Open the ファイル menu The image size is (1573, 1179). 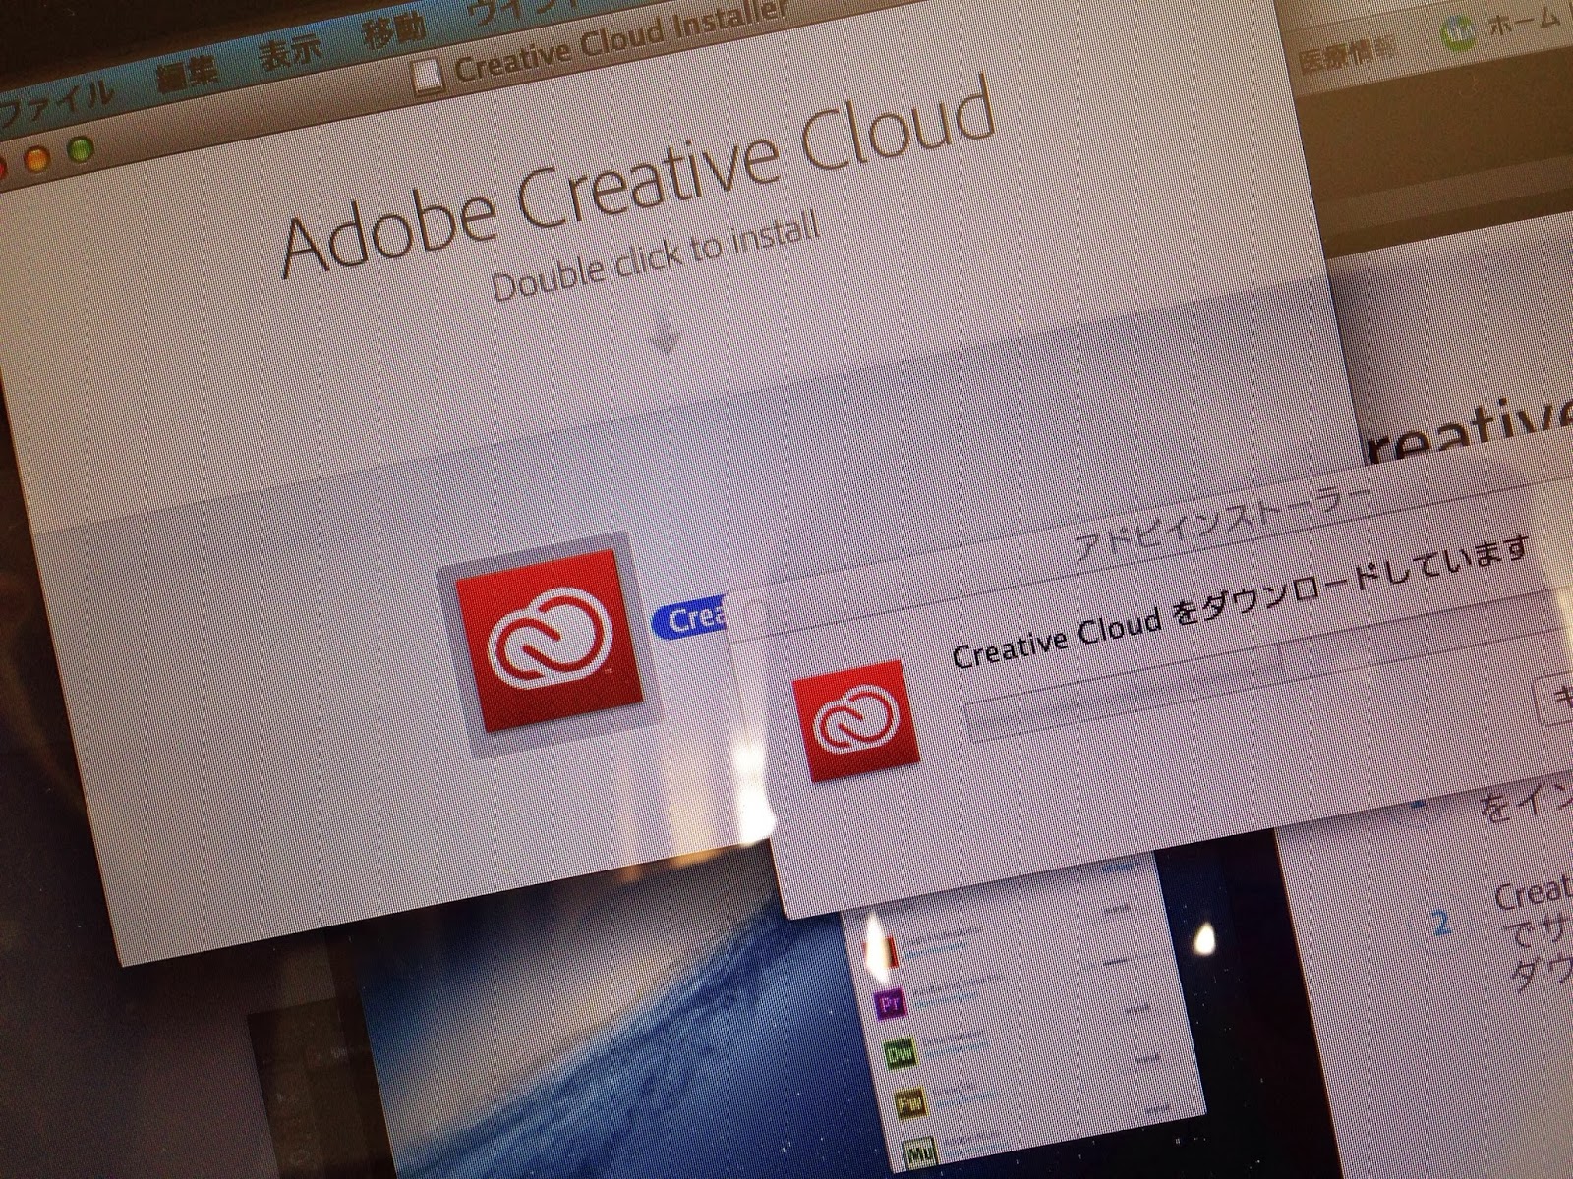pos(56,101)
